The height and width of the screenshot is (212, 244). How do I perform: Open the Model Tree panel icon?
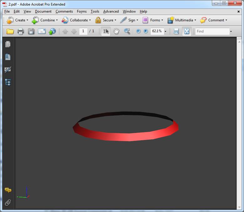[8, 82]
